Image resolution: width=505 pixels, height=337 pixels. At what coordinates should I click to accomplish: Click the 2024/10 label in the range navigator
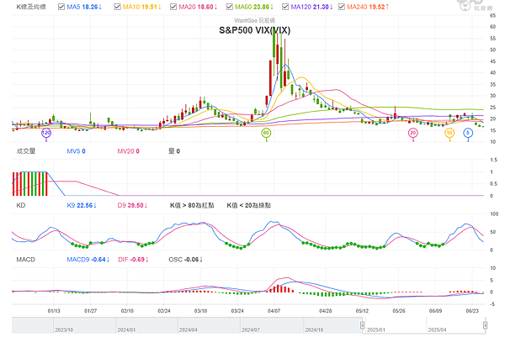click(314, 330)
